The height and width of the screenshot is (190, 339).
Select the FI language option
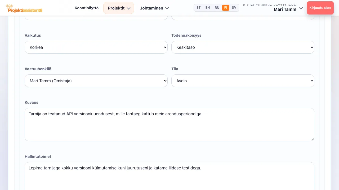226,8
